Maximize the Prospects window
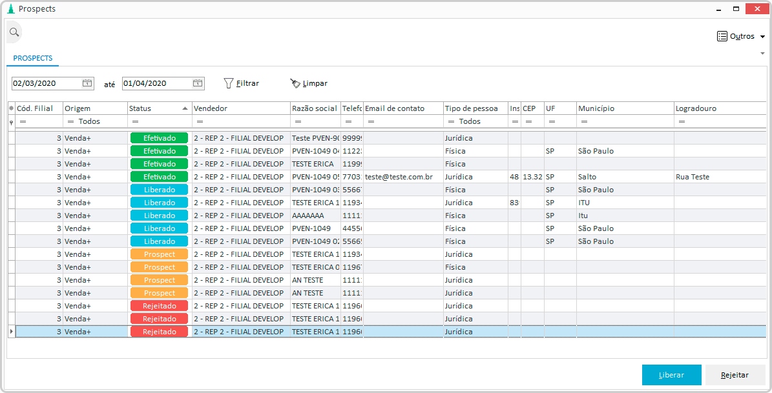This screenshot has height=393, width=772. (x=736, y=8)
